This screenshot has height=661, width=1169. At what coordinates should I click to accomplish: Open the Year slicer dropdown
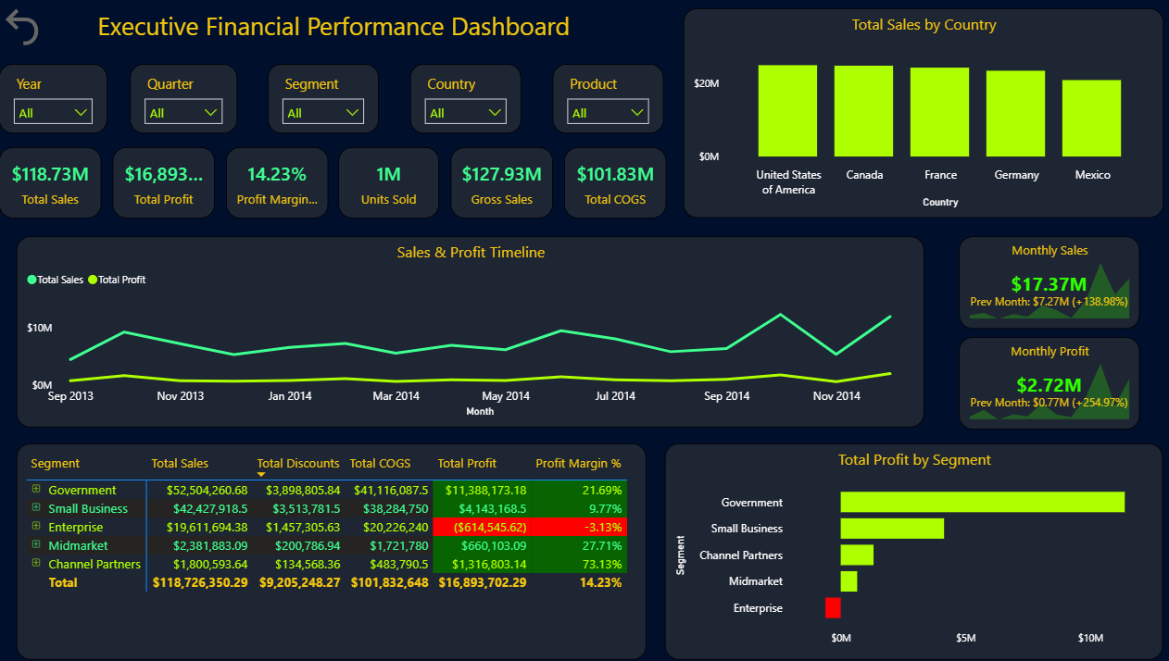click(53, 112)
